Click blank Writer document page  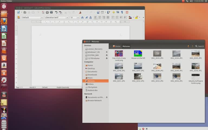[80, 56]
